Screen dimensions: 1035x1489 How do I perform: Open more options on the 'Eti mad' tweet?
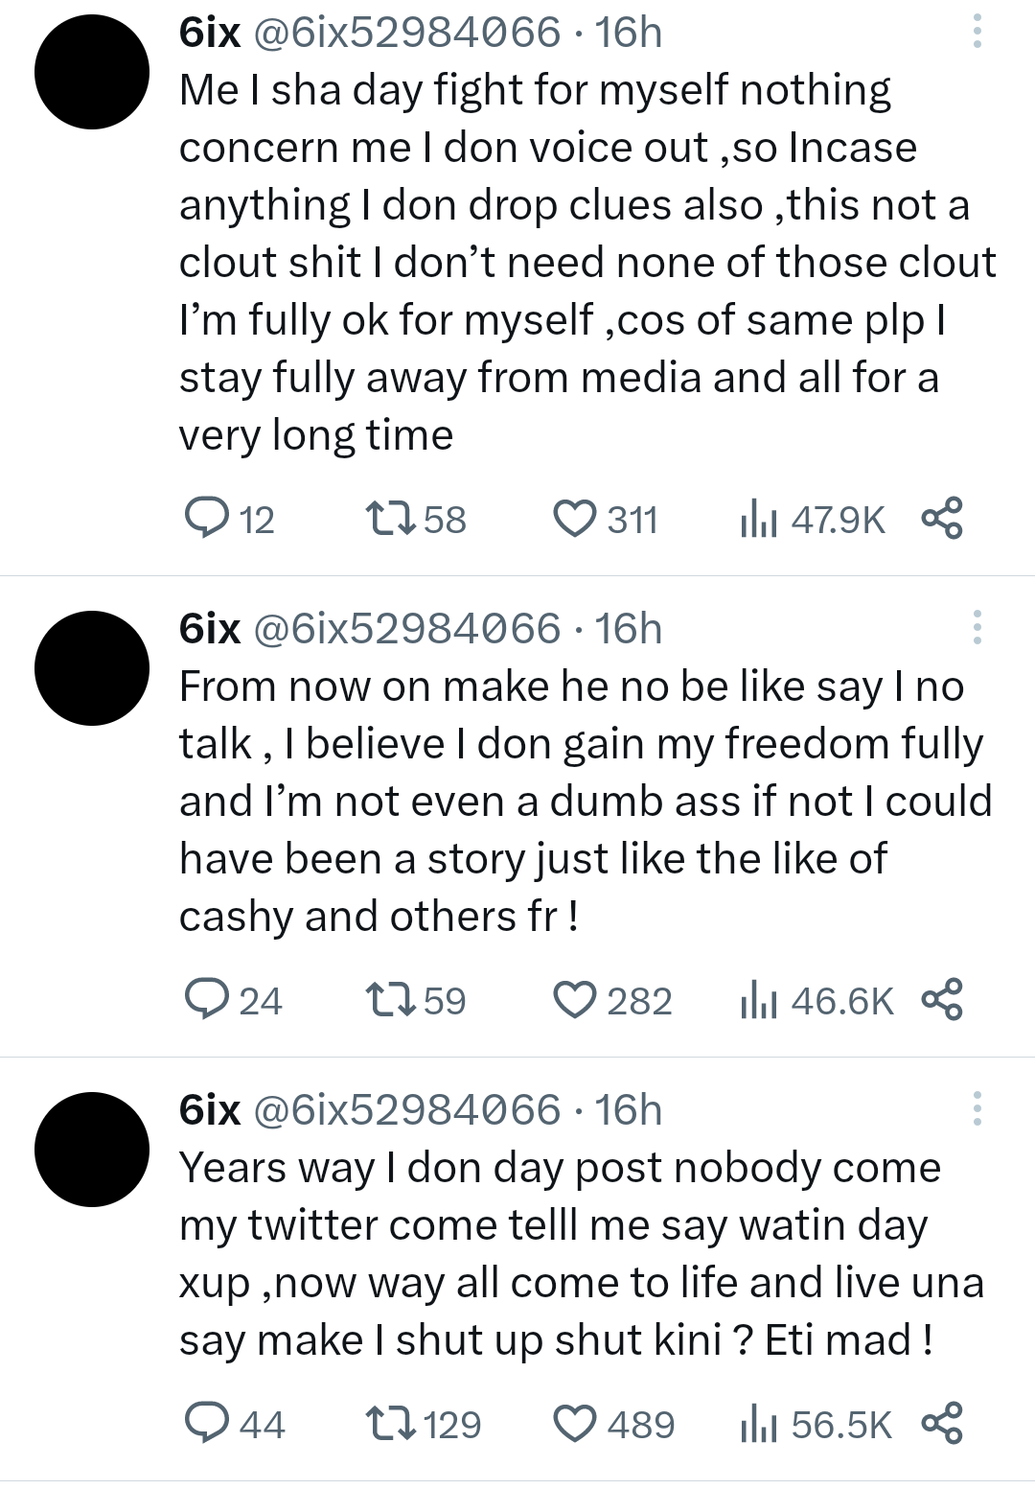point(977,1109)
